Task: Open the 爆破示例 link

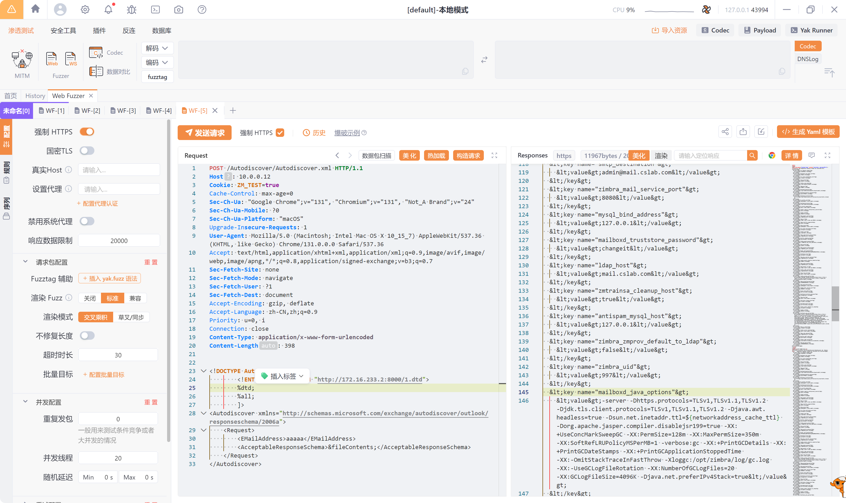Action: [347, 133]
